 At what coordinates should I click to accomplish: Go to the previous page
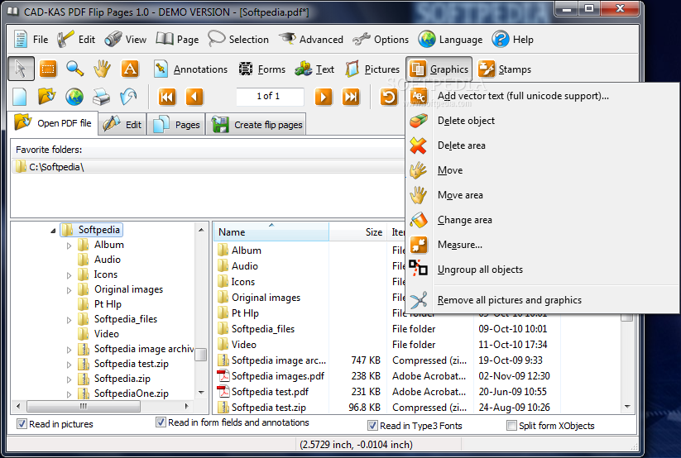(194, 97)
